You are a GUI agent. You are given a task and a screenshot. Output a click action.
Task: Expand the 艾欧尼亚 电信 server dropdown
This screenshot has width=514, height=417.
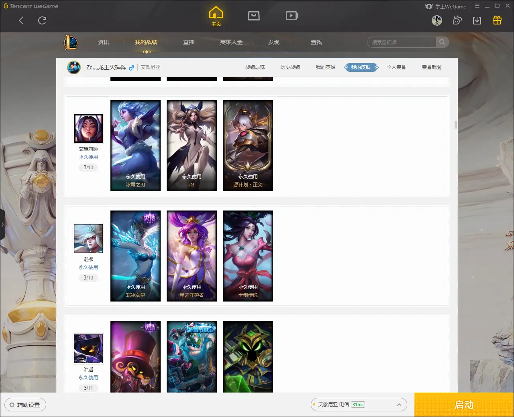click(x=359, y=405)
